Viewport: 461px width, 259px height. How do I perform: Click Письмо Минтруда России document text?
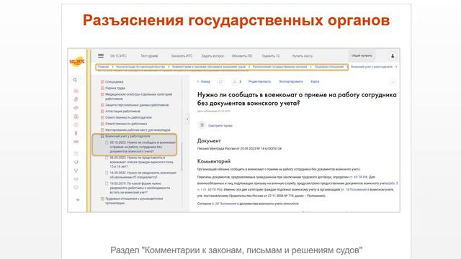(239, 149)
